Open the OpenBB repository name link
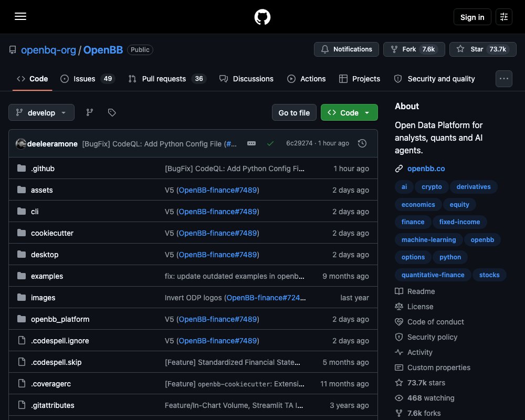525x420 pixels. point(103,50)
